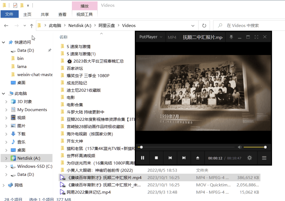Viewport: 285px width, 201px height.
Task: Open media via the eject icon
Action: pyautogui.click(x=197, y=158)
